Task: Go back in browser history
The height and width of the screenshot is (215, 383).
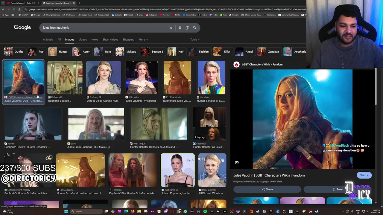Action: click(3, 9)
